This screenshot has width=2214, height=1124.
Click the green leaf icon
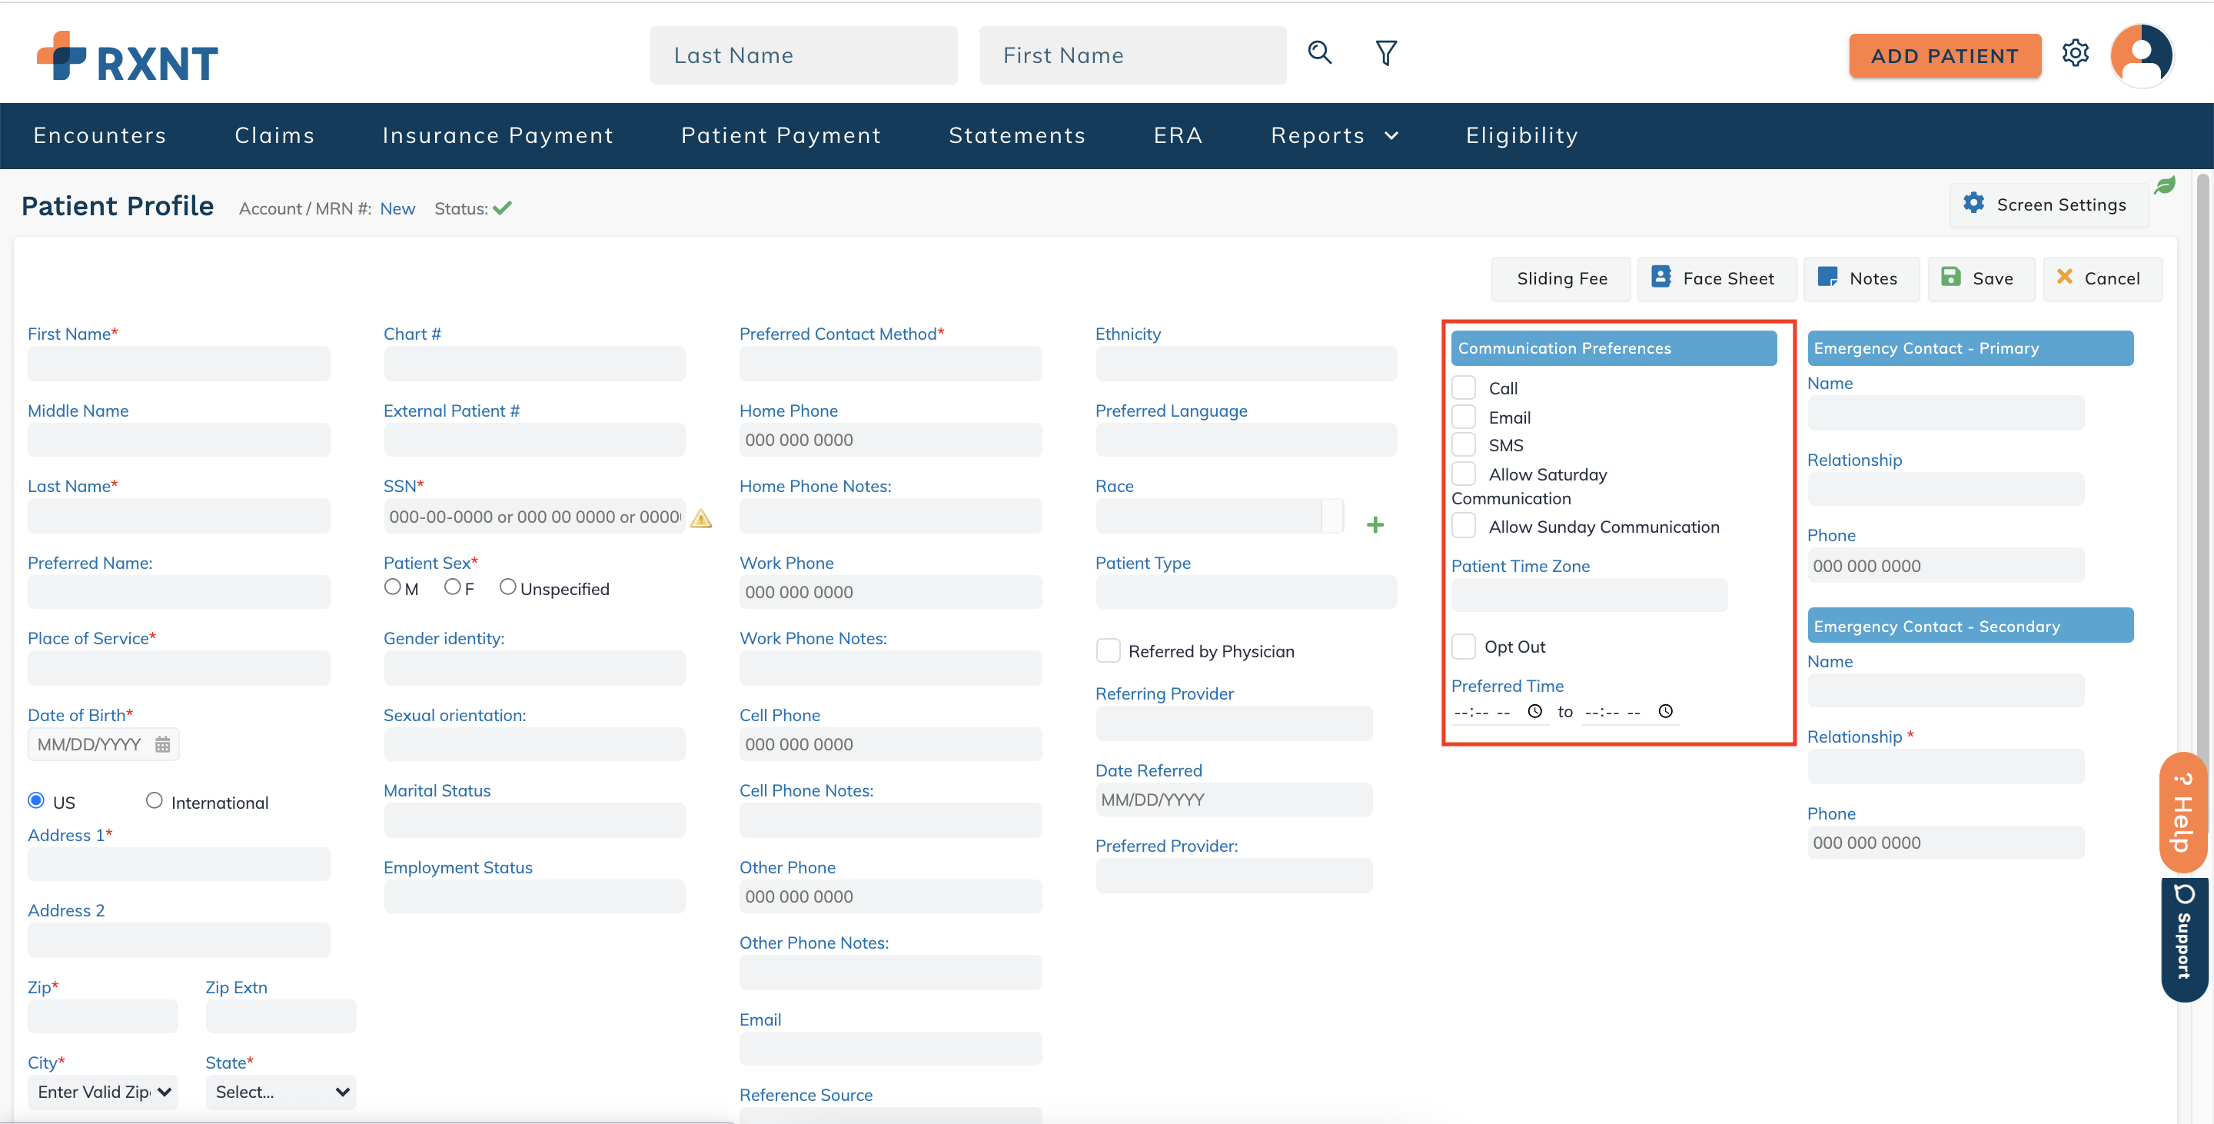2164,185
